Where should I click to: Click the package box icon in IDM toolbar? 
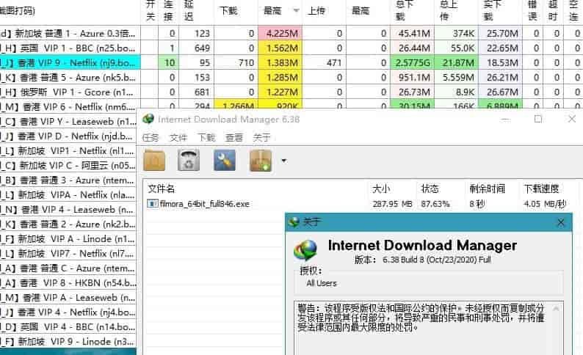(261, 161)
